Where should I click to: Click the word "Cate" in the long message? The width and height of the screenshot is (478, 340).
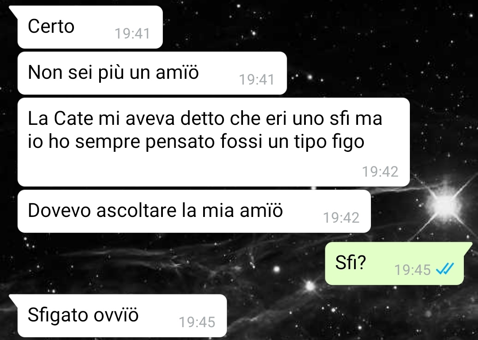click(73, 118)
